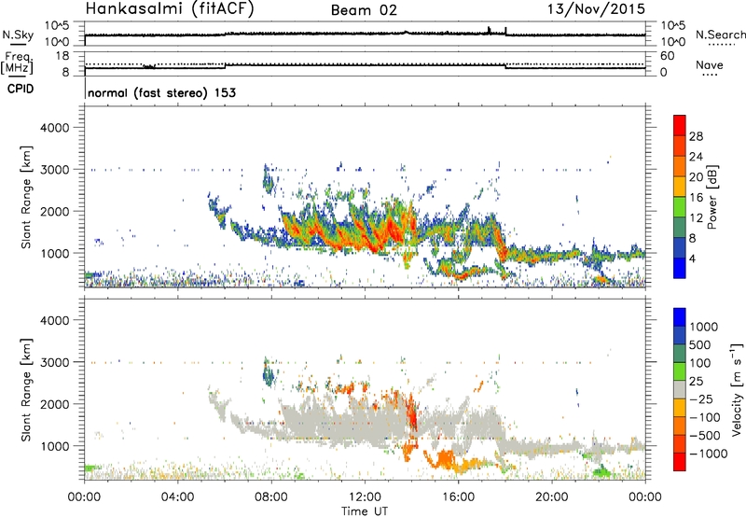Screen dimensions: 746x517
Task: Click the '24' label on Power colorbar
Action: [696, 157]
